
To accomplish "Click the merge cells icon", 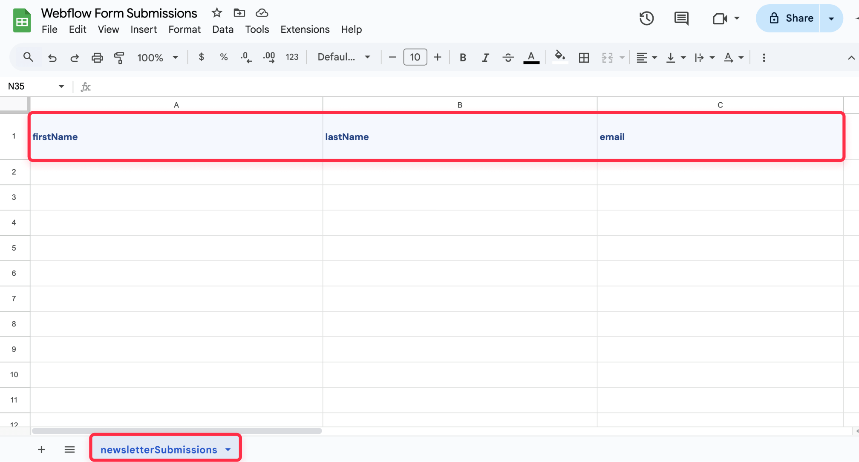I will click(x=607, y=57).
